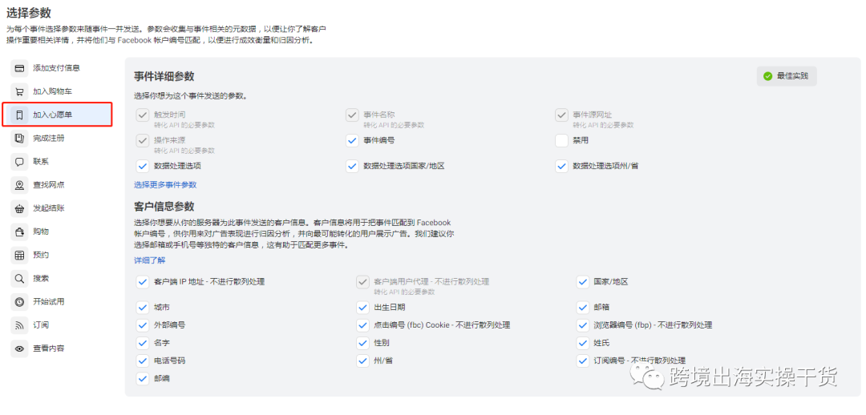This screenshot has height=415, width=866.
Task: Click the shopping bag icon for 购物
Action: 19,232
